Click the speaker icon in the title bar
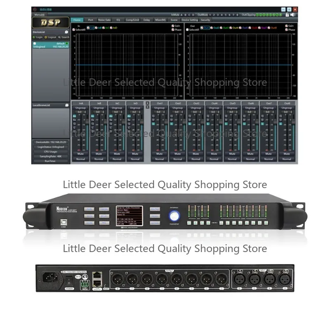 coord(292,14)
